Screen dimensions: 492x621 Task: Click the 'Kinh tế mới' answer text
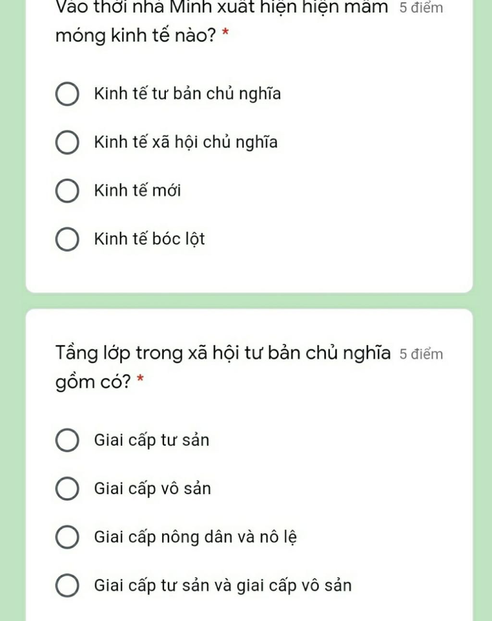coord(137,190)
